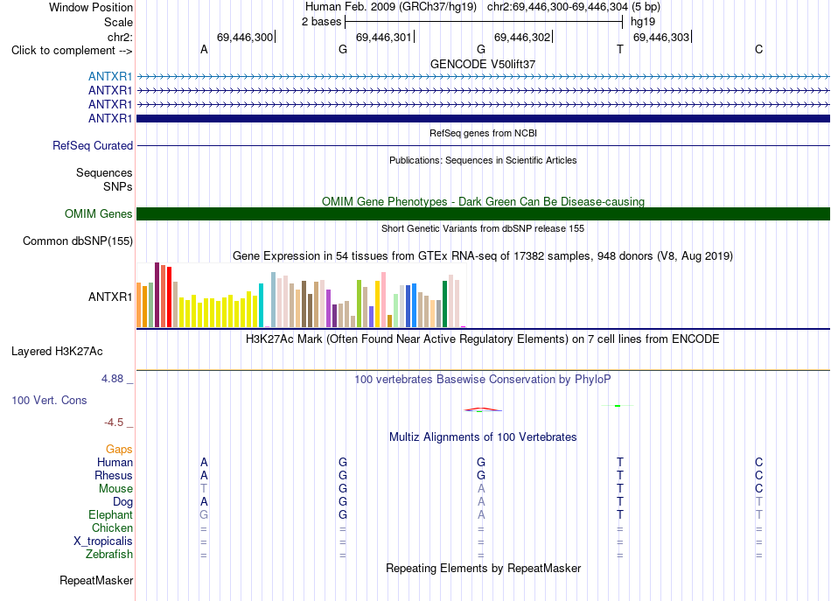Screen dimensions: 831x601
Task: Click the ANTXR1 label beside thick exon bar
Action: pyautogui.click(x=110, y=118)
